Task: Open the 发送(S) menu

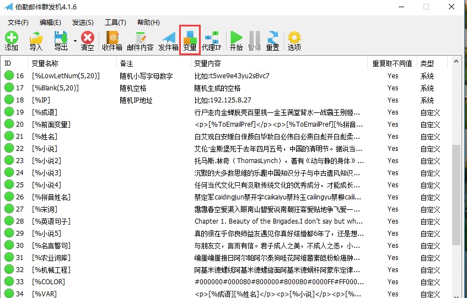Action: coord(83,22)
